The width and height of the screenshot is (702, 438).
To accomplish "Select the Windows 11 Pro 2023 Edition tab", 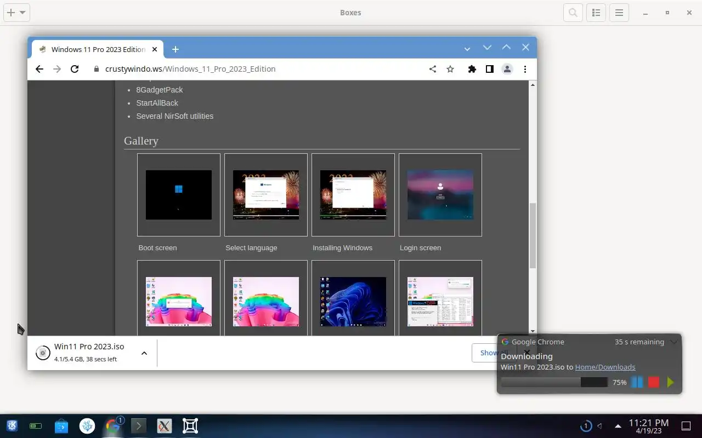I will click(97, 49).
